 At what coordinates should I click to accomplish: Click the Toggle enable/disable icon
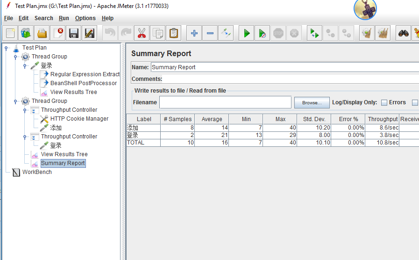click(226, 34)
